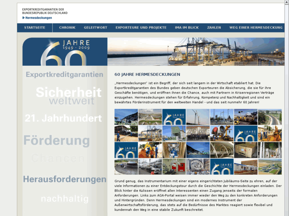Open the stacked wooden shipping crates thumbnail
The height and width of the screenshot is (216, 289).
tap(246, 150)
